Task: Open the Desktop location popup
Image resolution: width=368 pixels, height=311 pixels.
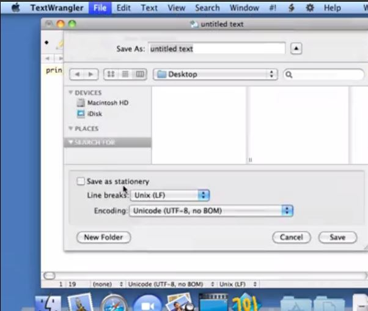Action: point(215,74)
